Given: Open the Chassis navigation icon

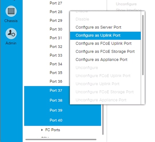Looking at the screenshot, I should tap(11, 11).
